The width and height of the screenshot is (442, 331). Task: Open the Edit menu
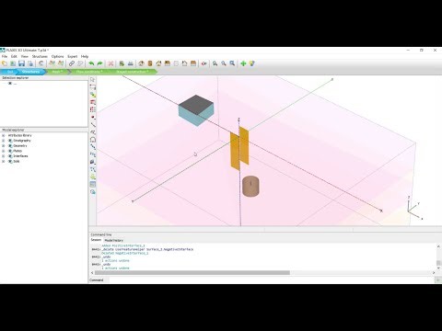pos(14,56)
